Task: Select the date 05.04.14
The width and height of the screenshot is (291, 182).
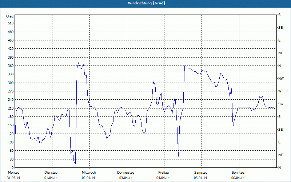Action: point(200,178)
